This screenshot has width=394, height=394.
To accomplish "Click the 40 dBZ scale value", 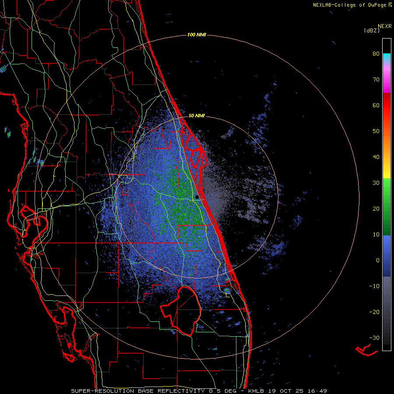I will (376, 157).
